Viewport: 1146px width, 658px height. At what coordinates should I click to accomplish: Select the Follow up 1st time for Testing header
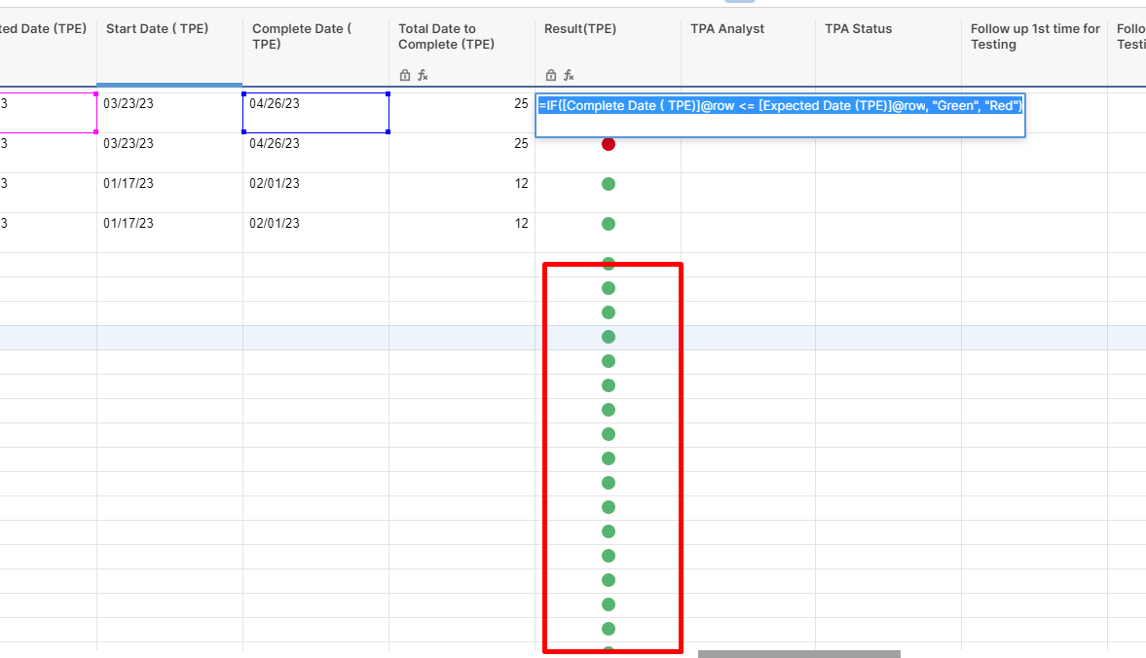click(1034, 36)
